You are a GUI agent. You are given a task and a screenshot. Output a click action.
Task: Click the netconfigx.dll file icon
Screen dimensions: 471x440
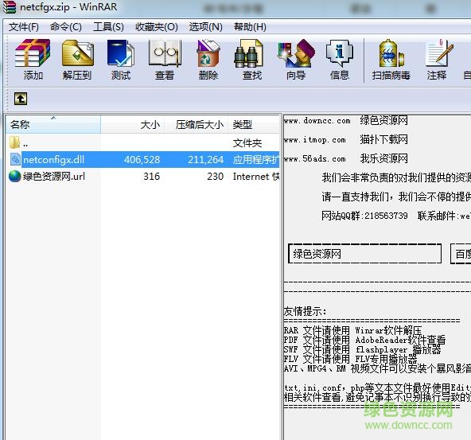[x=15, y=159]
